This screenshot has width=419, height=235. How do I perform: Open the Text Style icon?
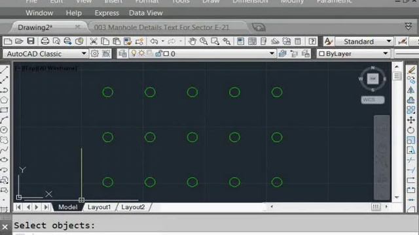pyautogui.click(x=328, y=41)
